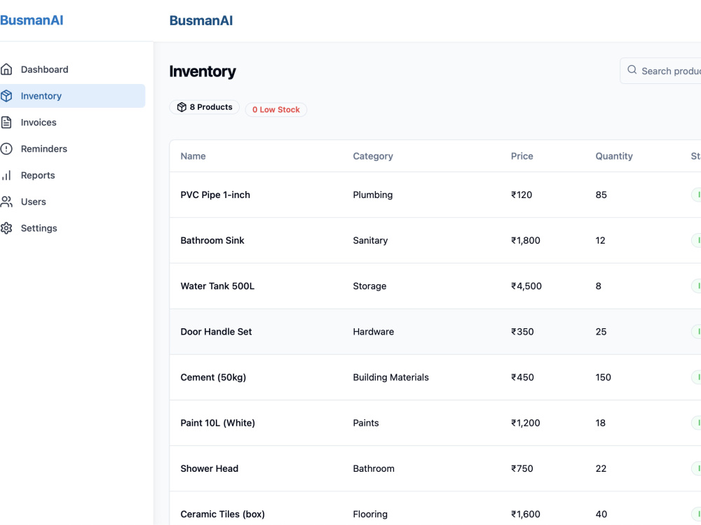Click the 8 Products badge
Image resolution: width=701 pixels, height=525 pixels.
pos(204,107)
